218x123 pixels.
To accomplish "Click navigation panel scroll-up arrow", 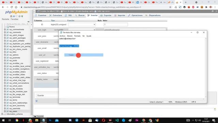I will pyautogui.click(x=32, y=25).
